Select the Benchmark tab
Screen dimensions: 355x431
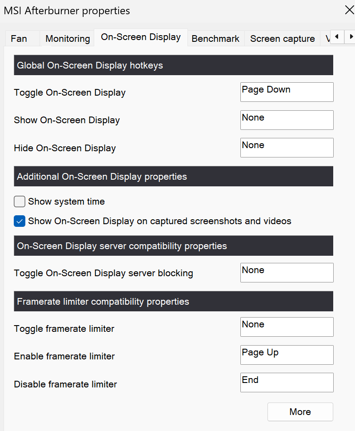pyautogui.click(x=215, y=39)
